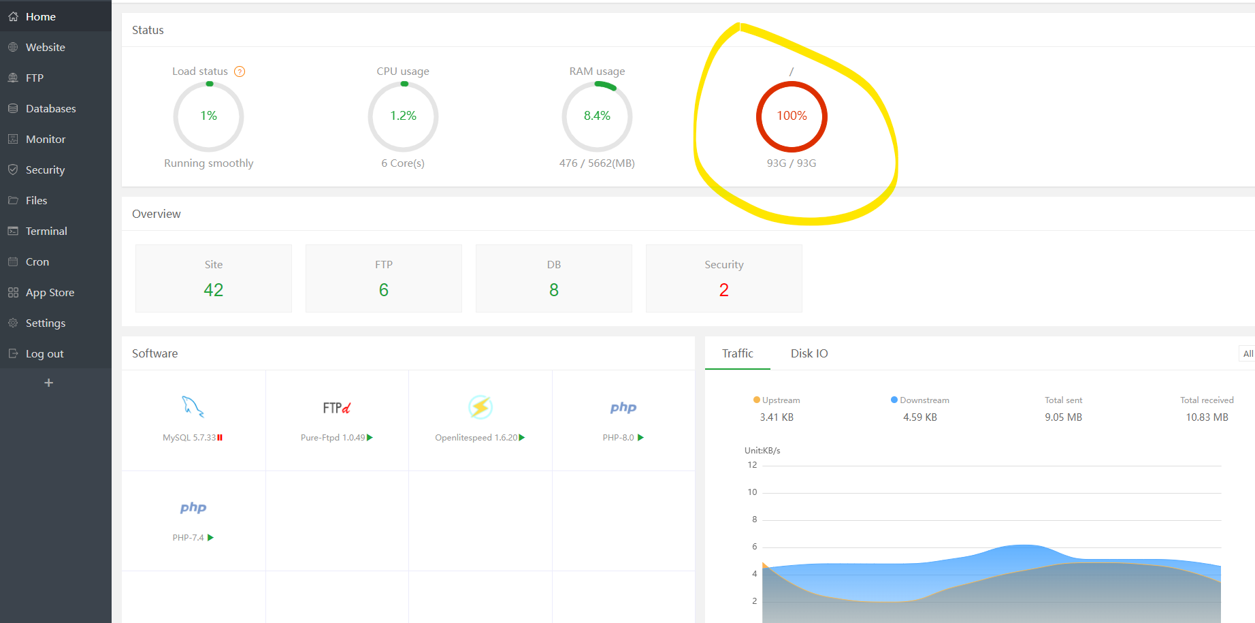The height and width of the screenshot is (623, 1255).
Task: Switch to the Disk IO tab
Action: point(809,353)
